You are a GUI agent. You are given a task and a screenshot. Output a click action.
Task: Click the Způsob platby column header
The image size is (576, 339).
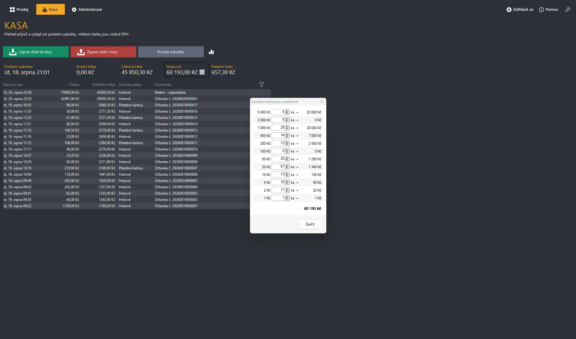tap(130, 85)
